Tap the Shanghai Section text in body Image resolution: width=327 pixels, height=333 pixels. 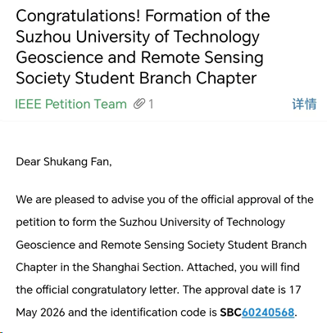(138, 268)
